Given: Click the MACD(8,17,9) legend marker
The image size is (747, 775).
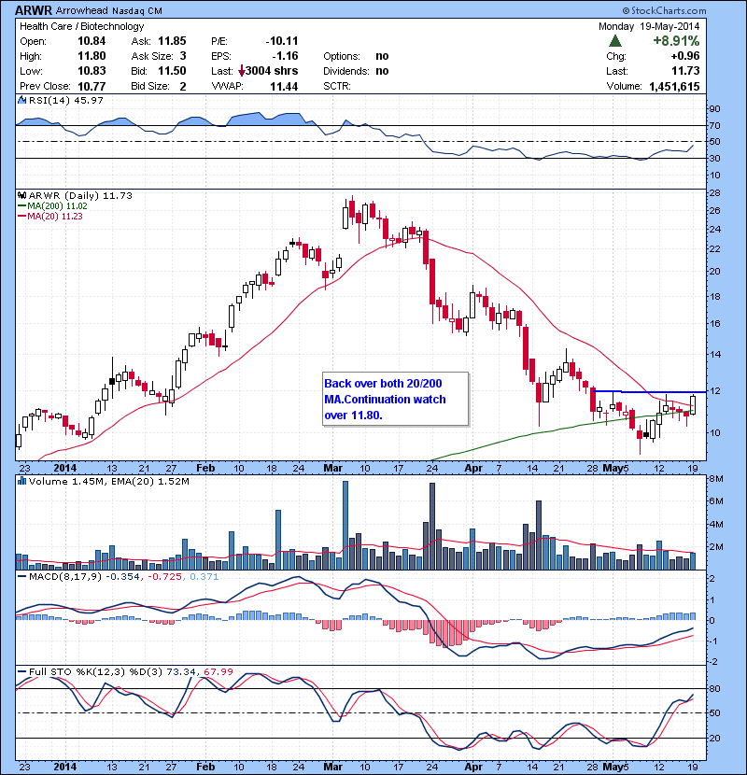Looking at the screenshot, I should (21, 576).
